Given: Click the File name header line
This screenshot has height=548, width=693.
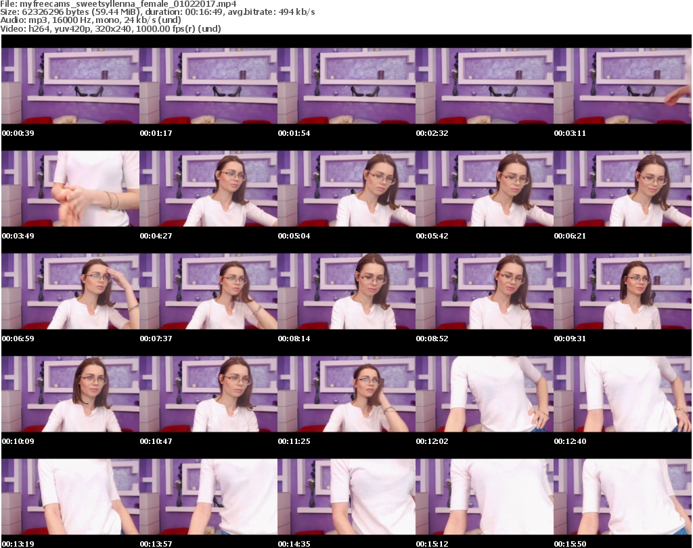Looking at the screenshot, I should [x=118, y=4].
